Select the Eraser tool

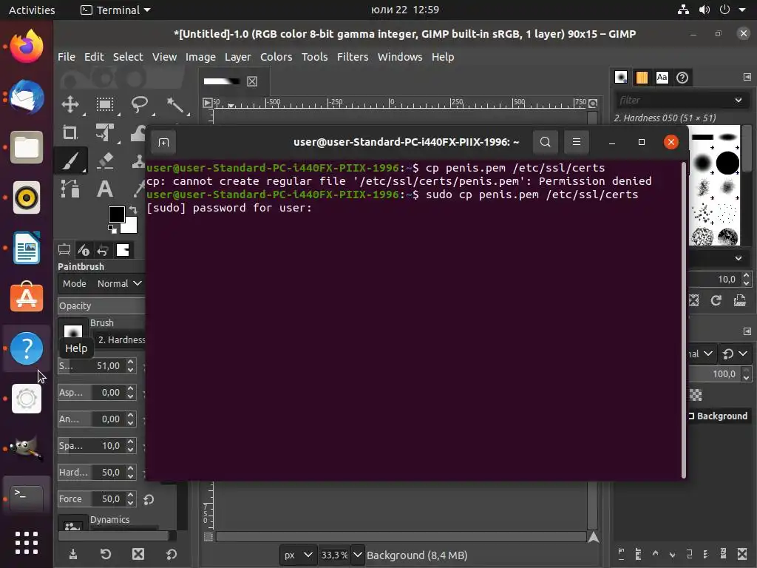click(105, 160)
